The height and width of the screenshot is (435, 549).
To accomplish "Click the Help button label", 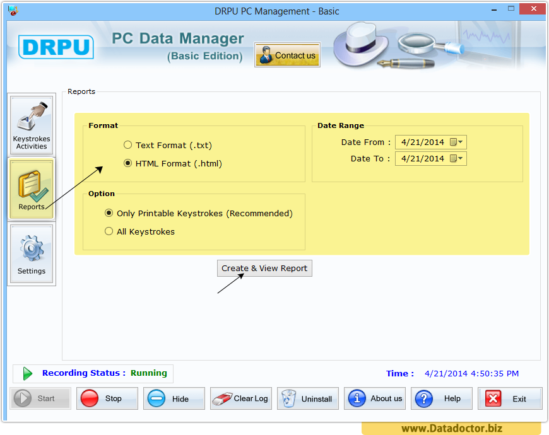I will (x=452, y=398).
